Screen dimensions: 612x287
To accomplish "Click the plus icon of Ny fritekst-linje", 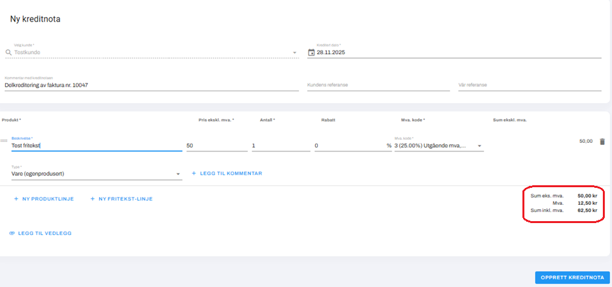I will [x=92, y=198].
